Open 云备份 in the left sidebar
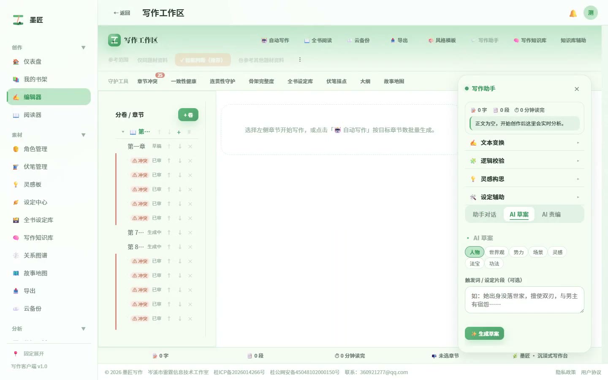Viewport: 608px width, 380px height. tap(49, 309)
